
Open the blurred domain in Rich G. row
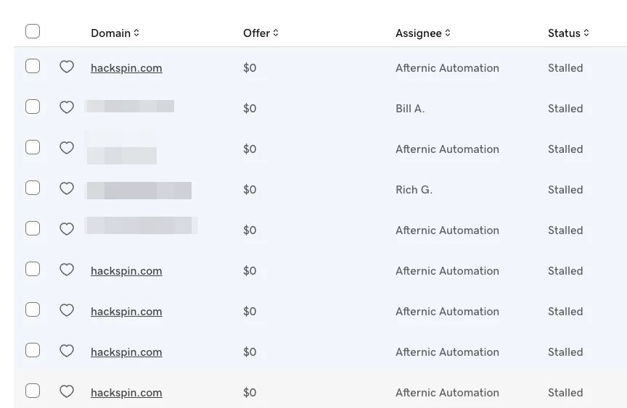pos(139,191)
